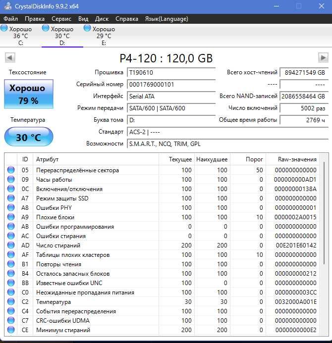Switch to drive E: at 29 °C
The image size is (332, 343).
point(104,36)
